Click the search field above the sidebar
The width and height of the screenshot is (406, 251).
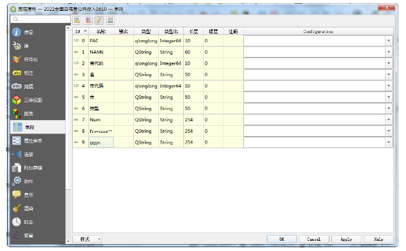[x=40, y=19]
